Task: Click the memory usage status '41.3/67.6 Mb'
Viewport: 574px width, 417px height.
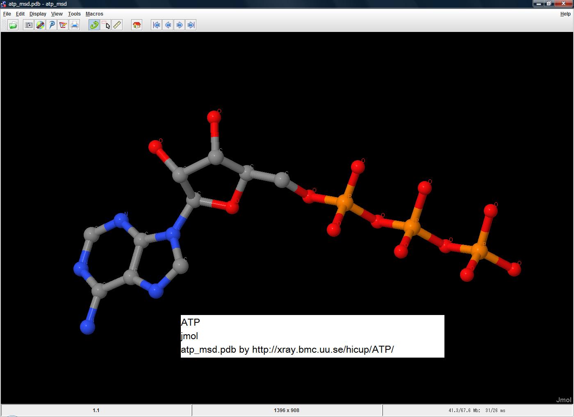Action: click(477, 410)
